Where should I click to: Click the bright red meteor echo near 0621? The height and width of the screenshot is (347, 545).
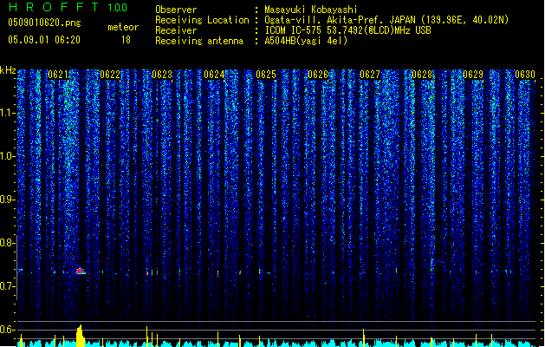click(80, 271)
